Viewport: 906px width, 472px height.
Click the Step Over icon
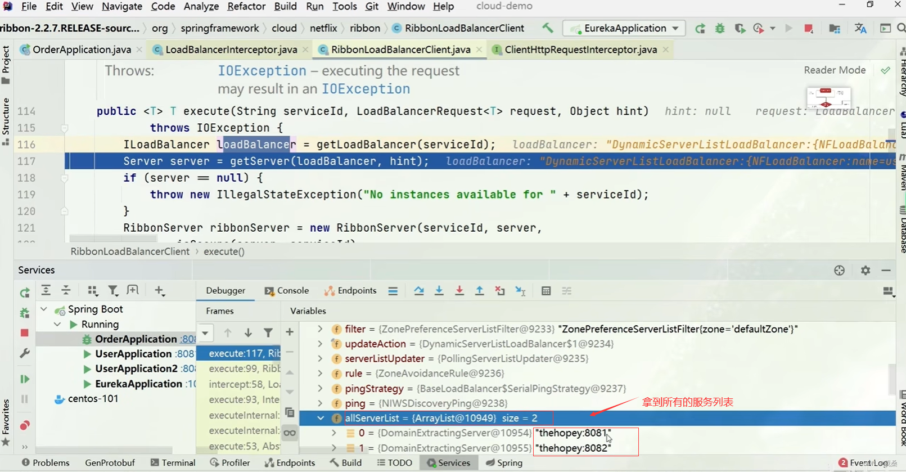point(419,291)
